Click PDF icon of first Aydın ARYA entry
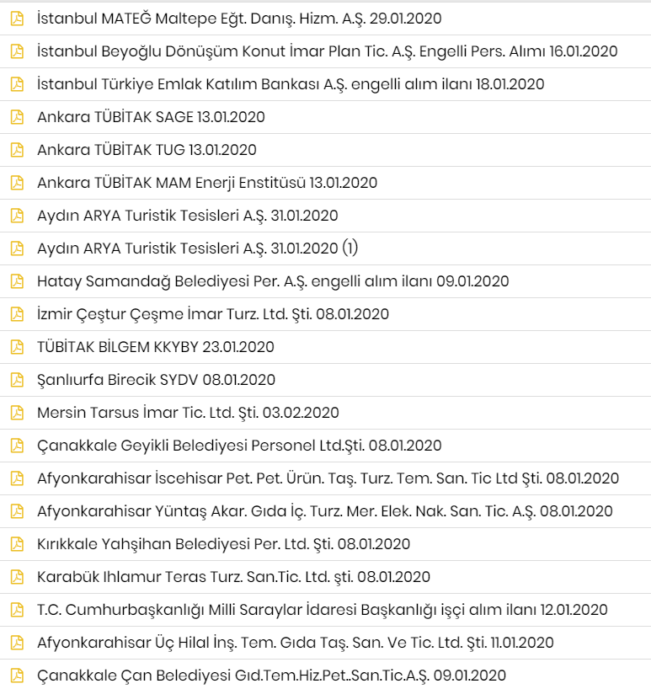The image size is (651, 689). 17,216
